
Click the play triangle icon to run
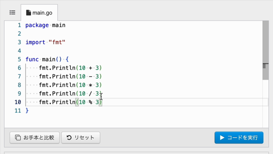click(222, 138)
